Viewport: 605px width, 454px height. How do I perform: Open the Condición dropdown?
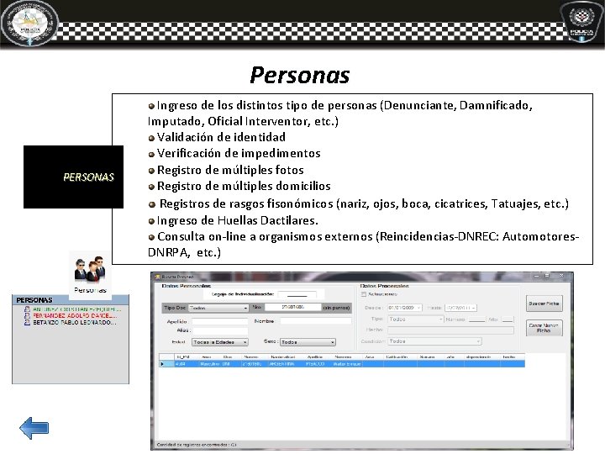click(x=434, y=341)
